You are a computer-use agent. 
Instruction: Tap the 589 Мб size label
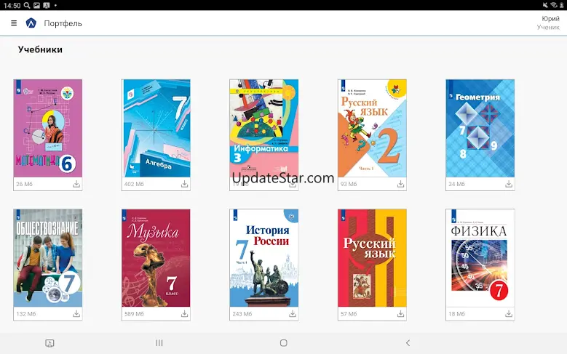(134, 313)
